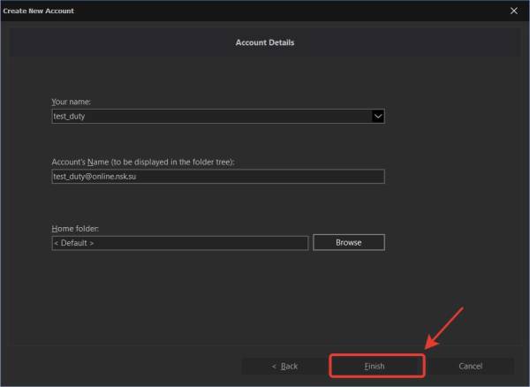Image resolution: width=530 pixels, height=387 pixels.
Task: Click into the Account's Name text field
Action: point(217,177)
